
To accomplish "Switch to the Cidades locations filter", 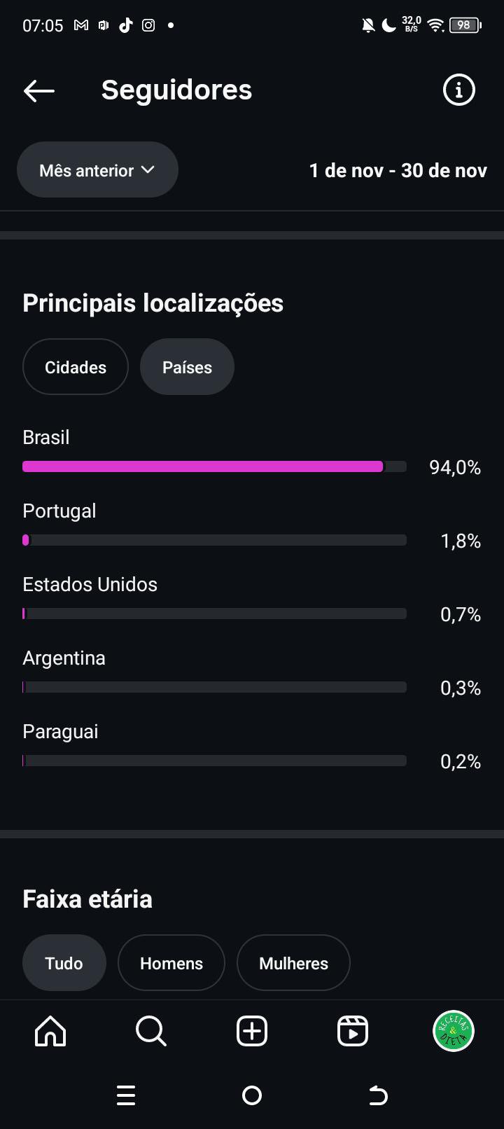I will point(76,367).
